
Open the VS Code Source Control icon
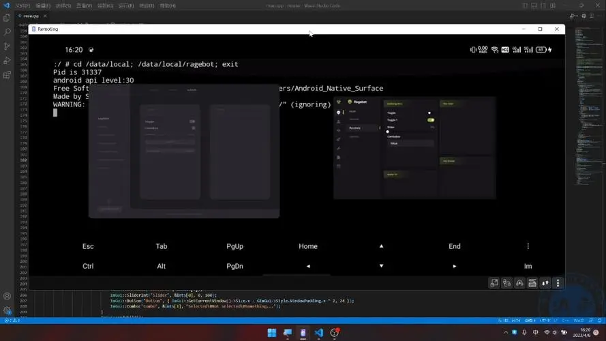pyautogui.click(x=7, y=46)
